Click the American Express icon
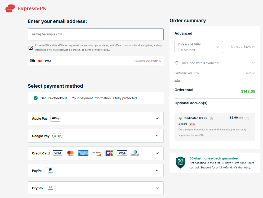The image size is (263, 198). pyautogui.click(x=83, y=153)
